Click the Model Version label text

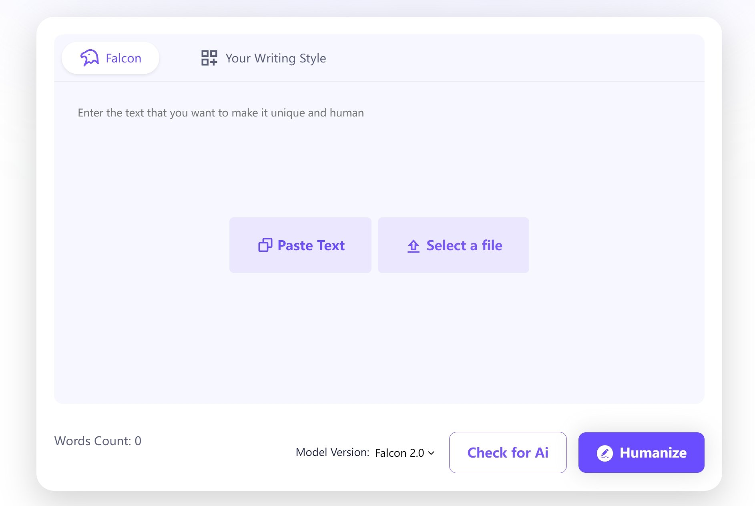(332, 452)
